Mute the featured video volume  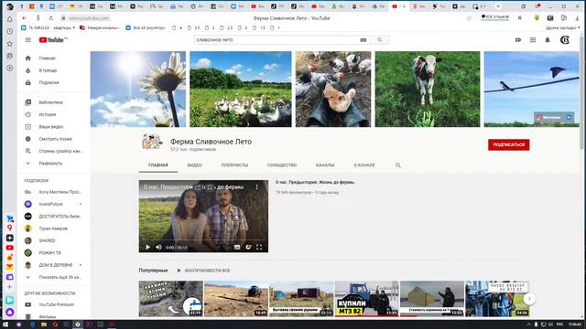coord(158,247)
